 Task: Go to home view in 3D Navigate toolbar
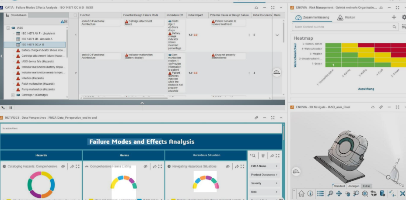pos(301,193)
